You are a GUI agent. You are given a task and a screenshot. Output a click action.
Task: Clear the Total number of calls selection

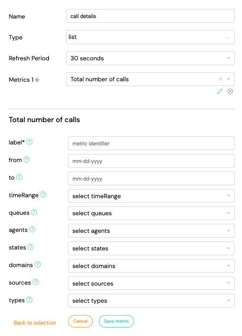(x=221, y=79)
